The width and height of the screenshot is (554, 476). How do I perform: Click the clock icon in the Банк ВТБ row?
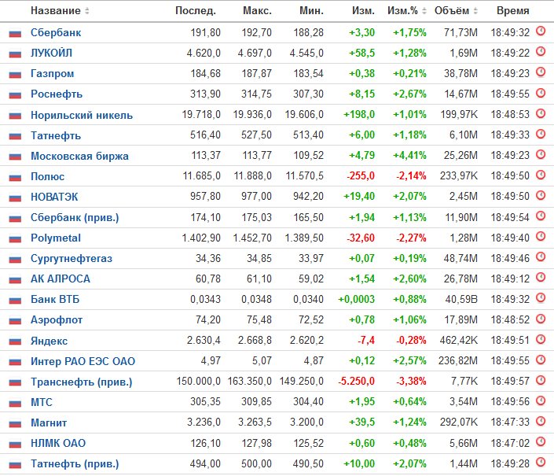pos(541,298)
